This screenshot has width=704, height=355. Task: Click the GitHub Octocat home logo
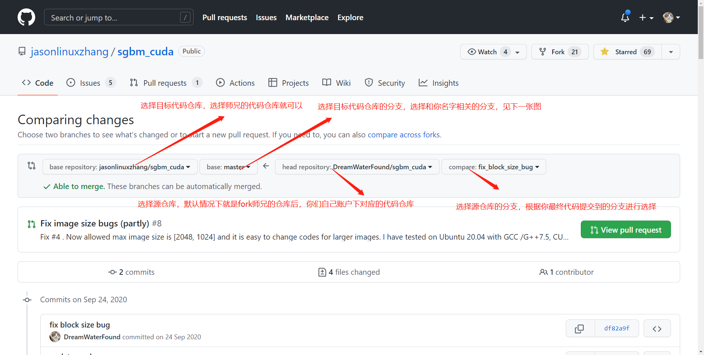click(x=26, y=17)
